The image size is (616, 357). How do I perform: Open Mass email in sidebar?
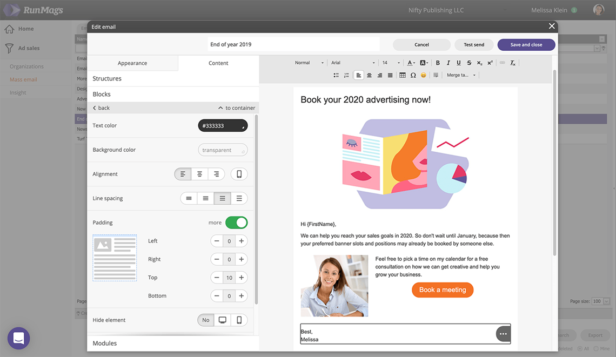click(23, 79)
